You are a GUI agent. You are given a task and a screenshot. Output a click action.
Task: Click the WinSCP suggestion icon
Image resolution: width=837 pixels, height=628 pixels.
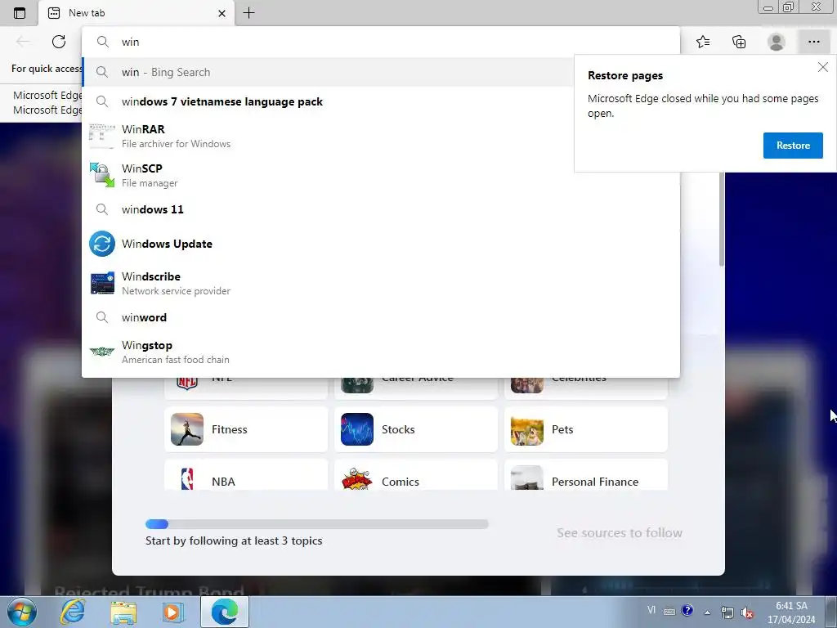pyautogui.click(x=102, y=175)
